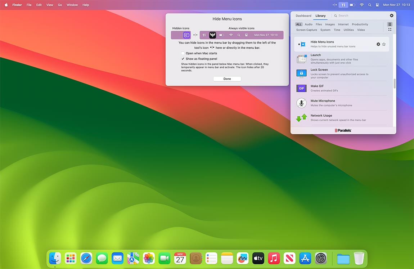
Task: Click the Done button
Action: (x=227, y=79)
